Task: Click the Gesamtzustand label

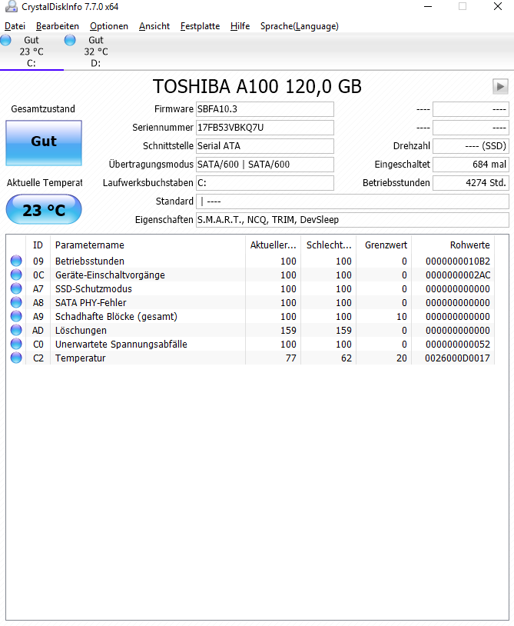Action: (43, 109)
